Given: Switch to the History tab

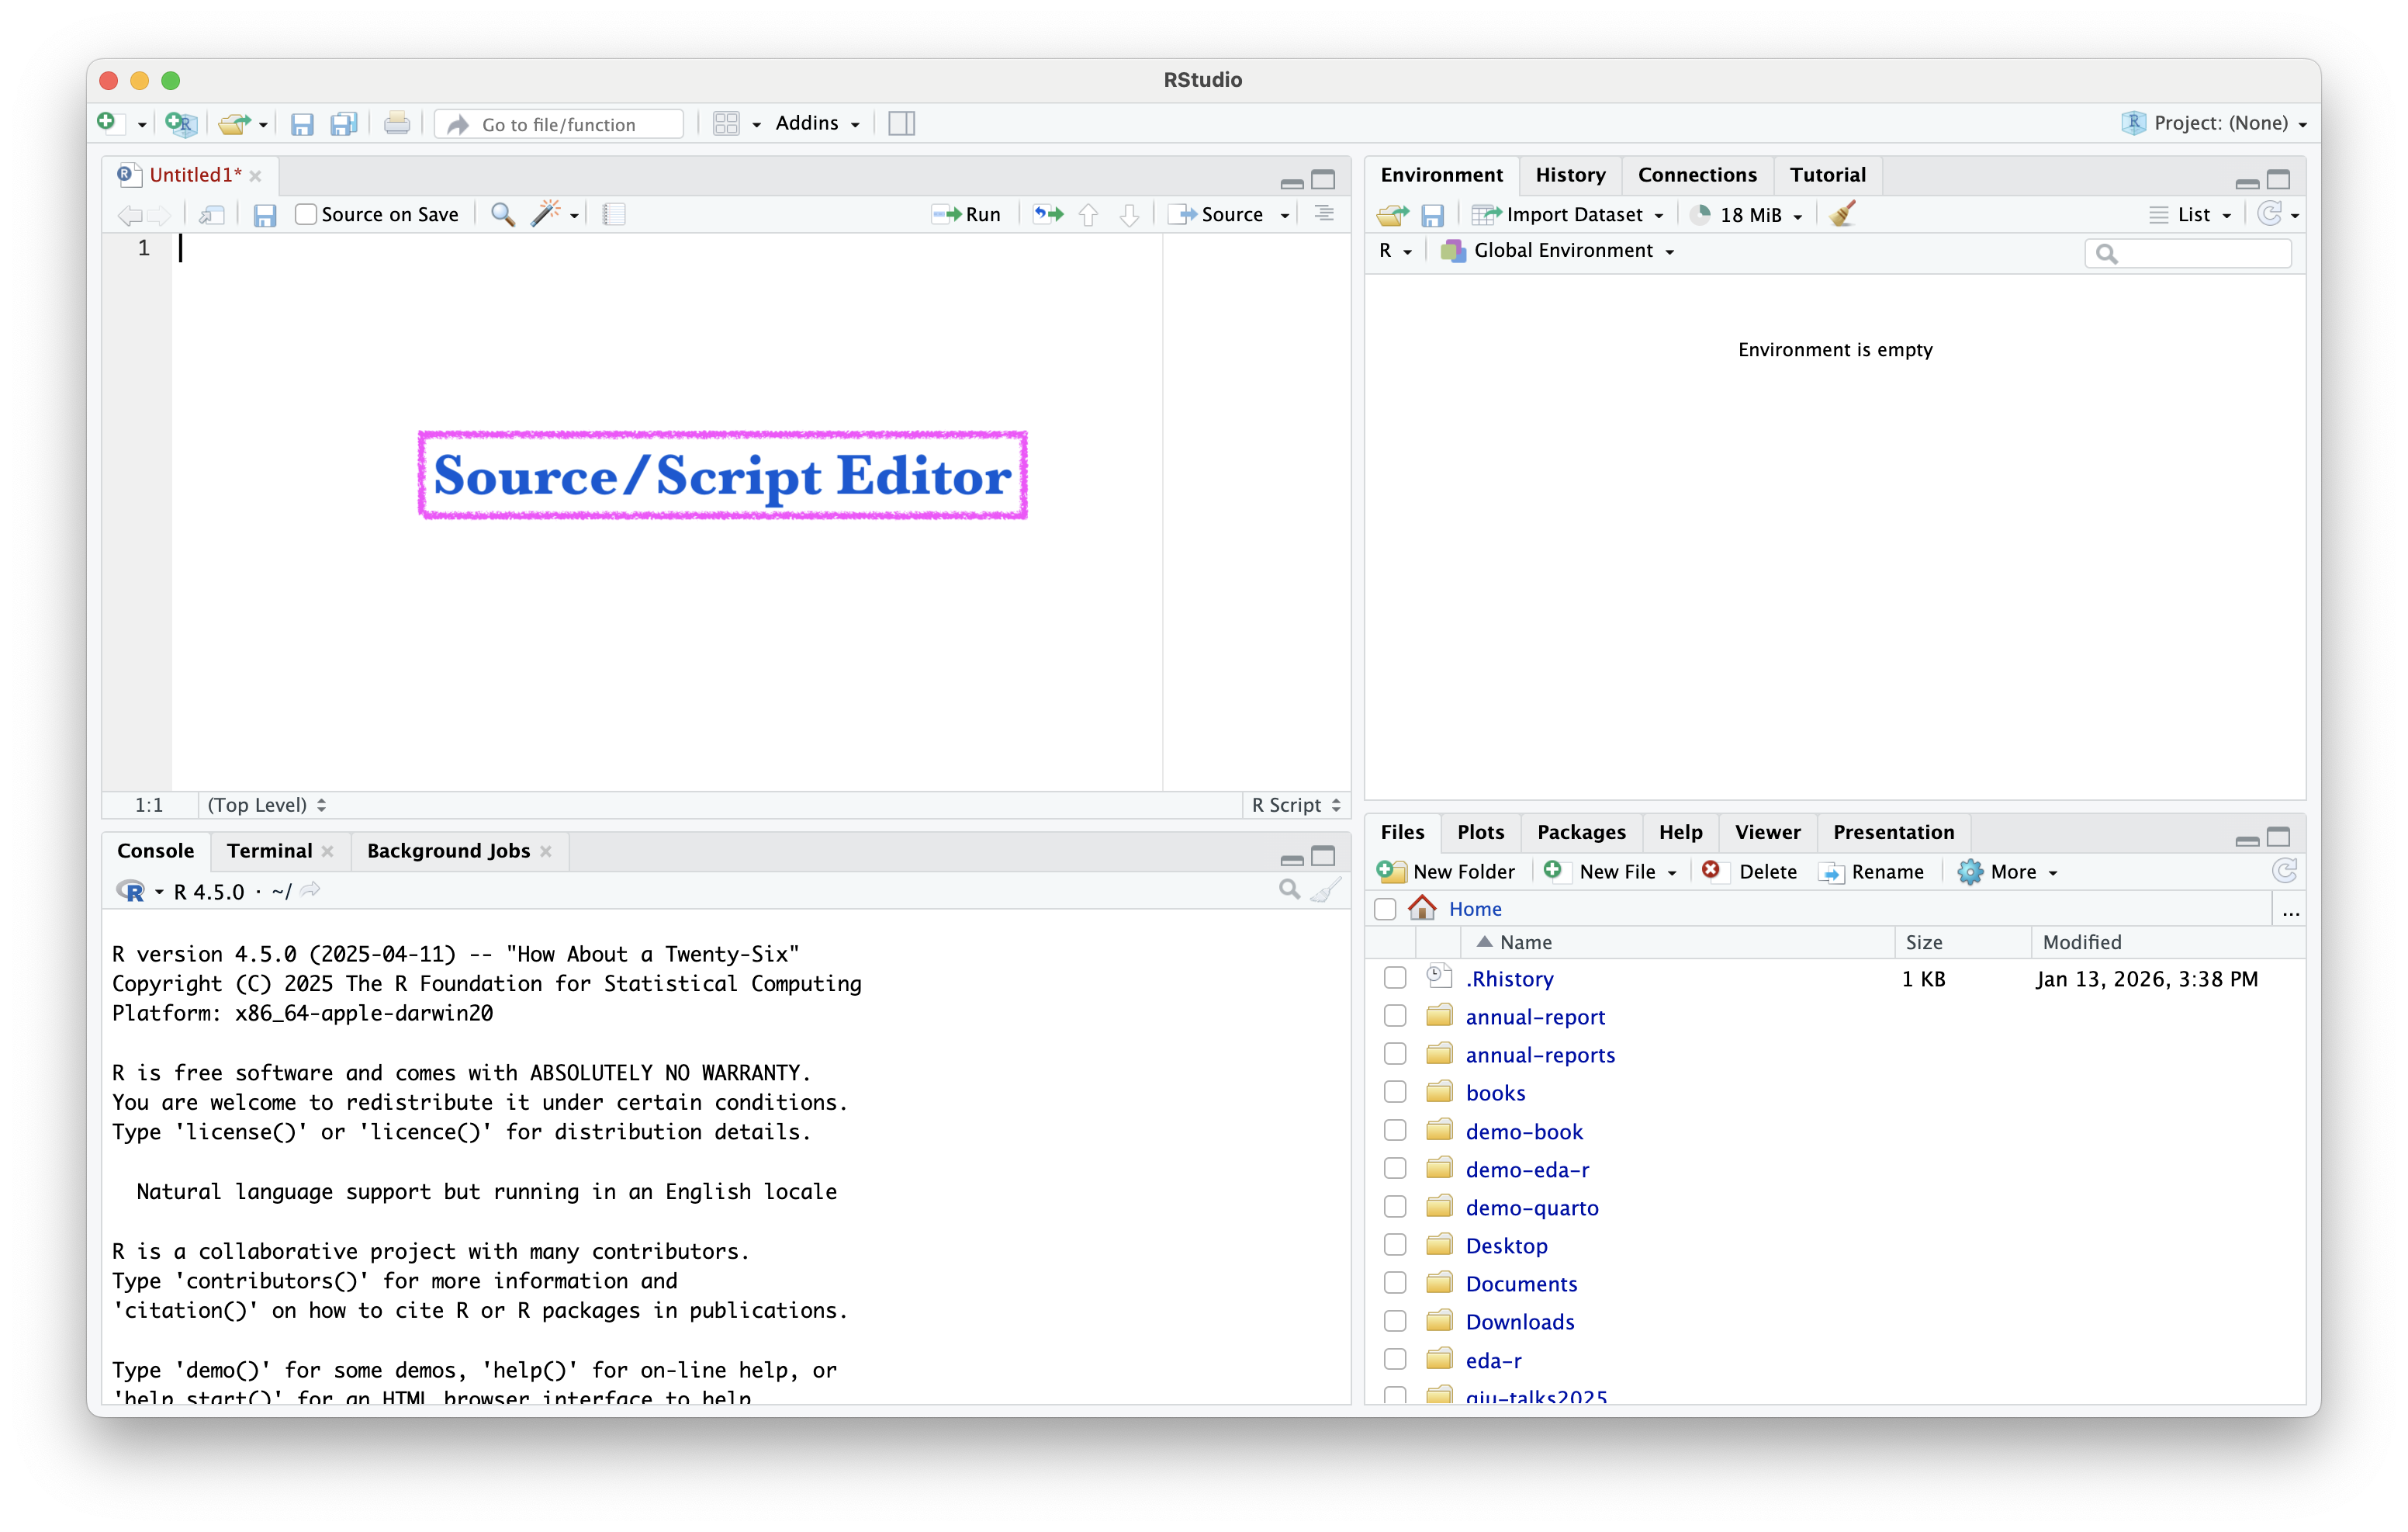Looking at the screenshot, I should pos(1570,175).
